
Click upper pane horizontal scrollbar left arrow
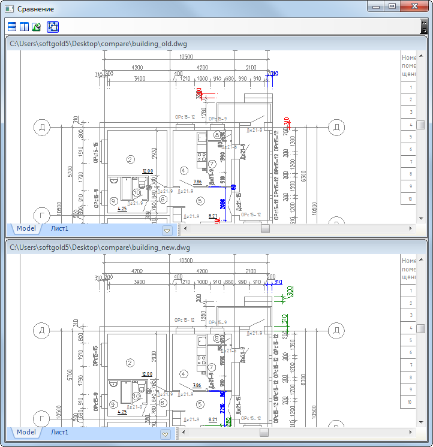tap(185, 229)
